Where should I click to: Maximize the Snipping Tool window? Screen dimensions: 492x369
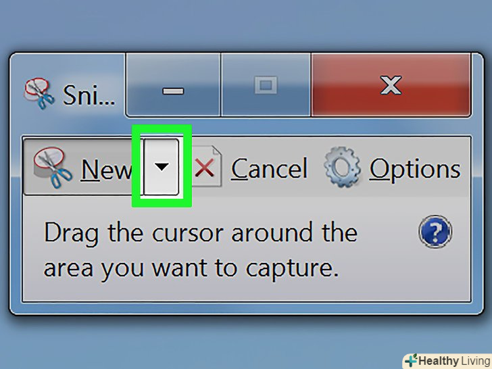[x=266, y=84]
